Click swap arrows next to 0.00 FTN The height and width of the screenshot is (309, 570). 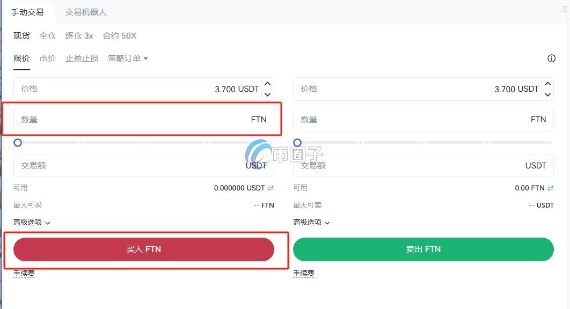550,188
